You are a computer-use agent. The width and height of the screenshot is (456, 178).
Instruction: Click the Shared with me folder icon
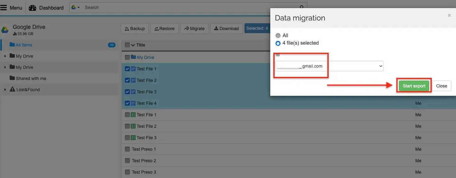(x=12, y=78)
